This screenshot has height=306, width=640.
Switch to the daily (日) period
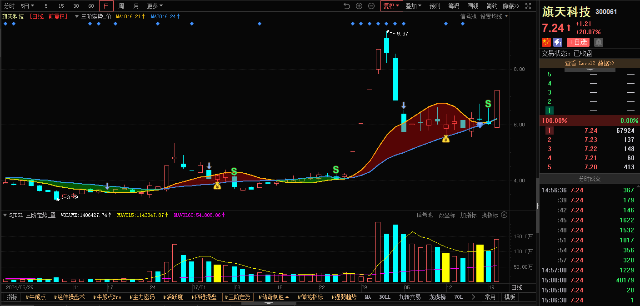[106, 6]
